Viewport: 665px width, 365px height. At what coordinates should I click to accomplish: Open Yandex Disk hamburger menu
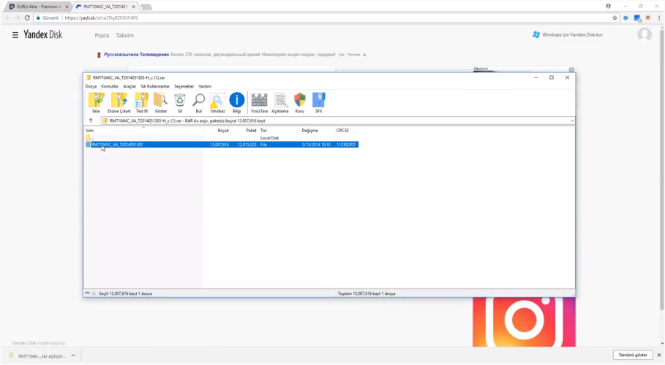tap(15, 35)
